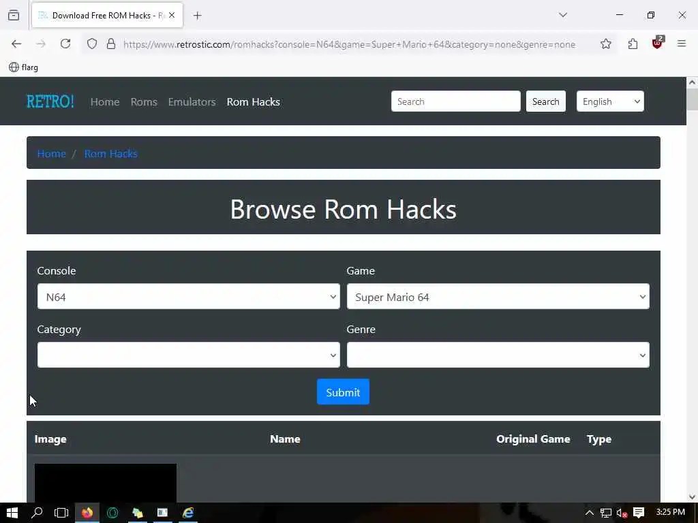Show hidden system tray icons
This screenshot has width=698, height=523.
(x=590, y=513)
